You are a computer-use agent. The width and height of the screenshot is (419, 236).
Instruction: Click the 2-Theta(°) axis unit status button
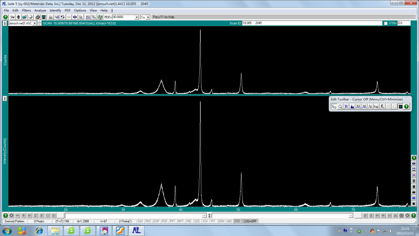point(125,221)
